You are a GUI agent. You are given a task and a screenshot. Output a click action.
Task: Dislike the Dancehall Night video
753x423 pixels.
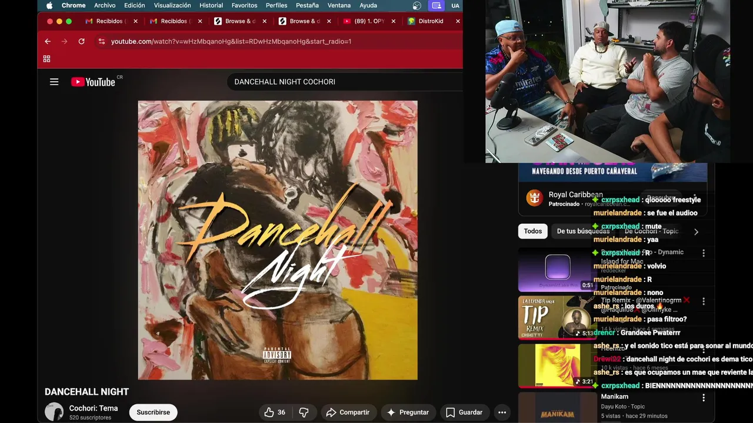[304, 412]
